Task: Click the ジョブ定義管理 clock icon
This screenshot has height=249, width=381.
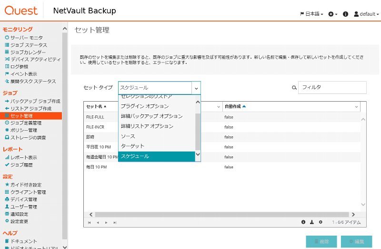Action: pyautogui.click(x=7, y=123)
